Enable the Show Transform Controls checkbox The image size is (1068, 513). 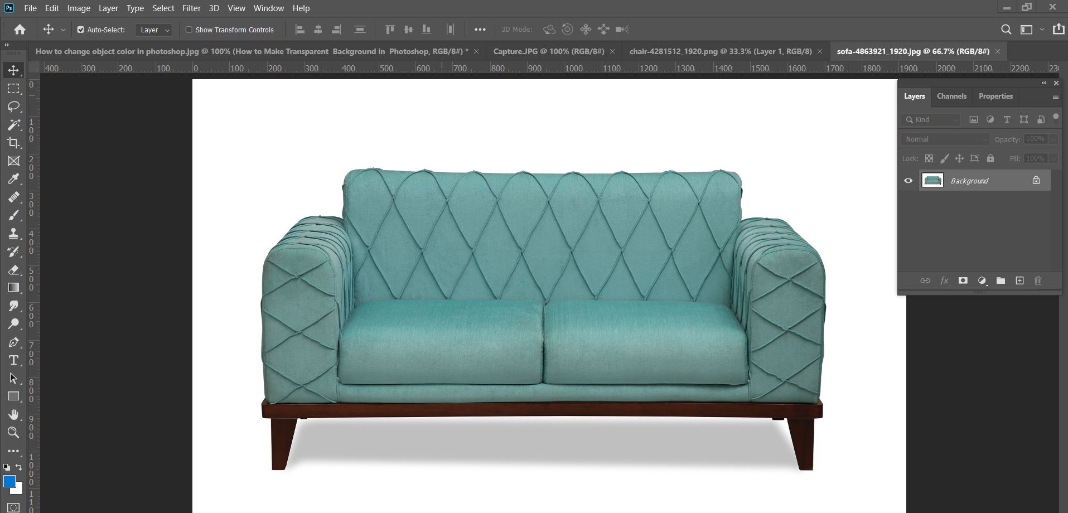point(189,29)
